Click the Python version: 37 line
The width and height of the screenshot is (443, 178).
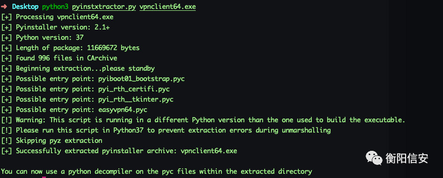coord(42,37)
